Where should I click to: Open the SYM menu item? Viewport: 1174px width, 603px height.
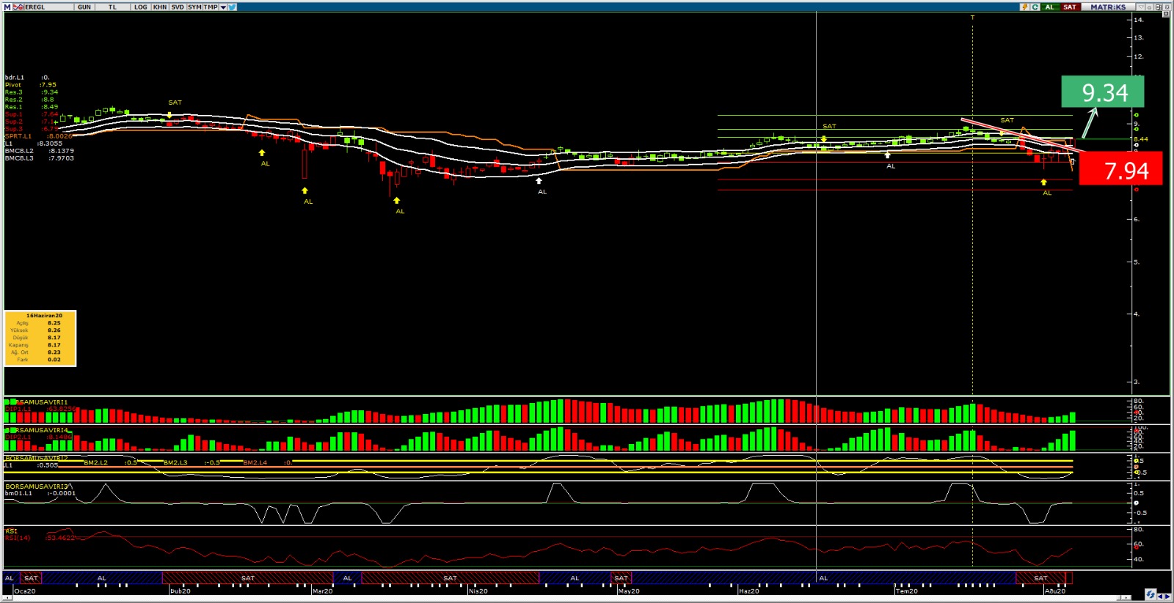click(x=194, y=7)
